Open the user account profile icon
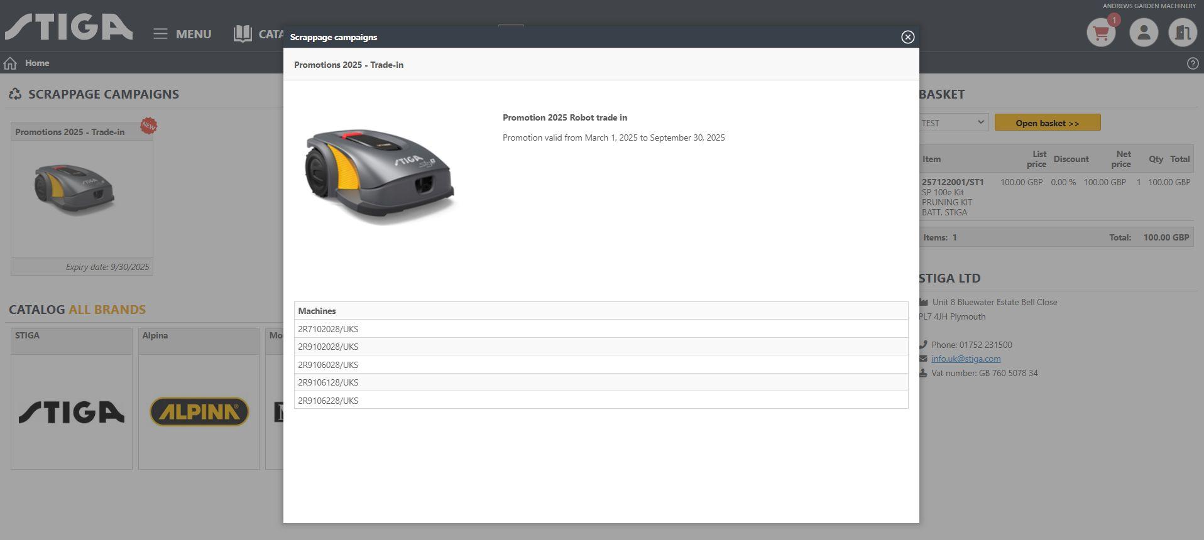The image size is (1204, 540). pyautogui.click(x=1144, y=32)
